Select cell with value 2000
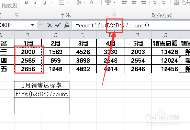The image size is (190, 130). pos(28,52)
